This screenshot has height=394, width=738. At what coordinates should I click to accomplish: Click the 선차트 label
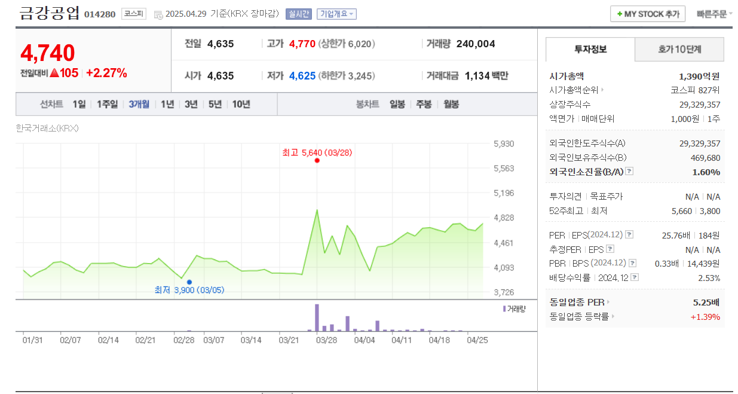(51, 104)
